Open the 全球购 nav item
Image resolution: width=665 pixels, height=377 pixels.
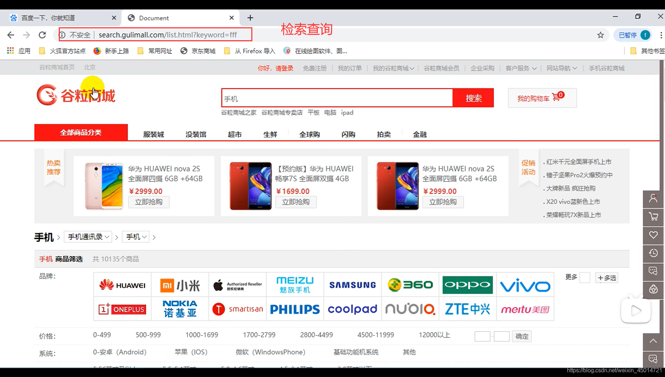tap(309, 134)
